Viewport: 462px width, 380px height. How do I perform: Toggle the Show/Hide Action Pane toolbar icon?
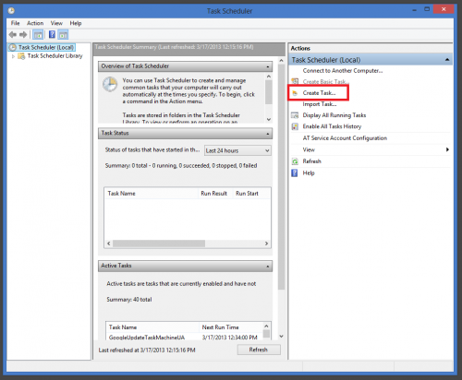coord(63,35)
